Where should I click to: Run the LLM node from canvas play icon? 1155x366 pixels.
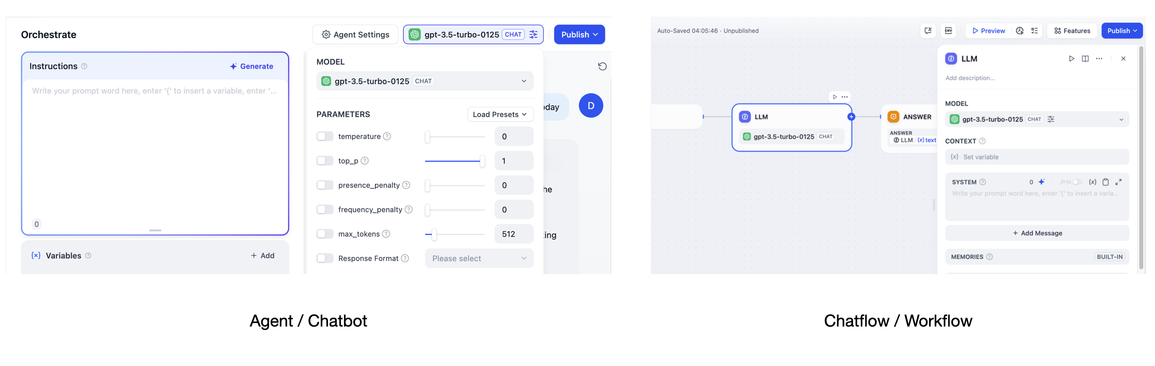[x=835, y=97]
